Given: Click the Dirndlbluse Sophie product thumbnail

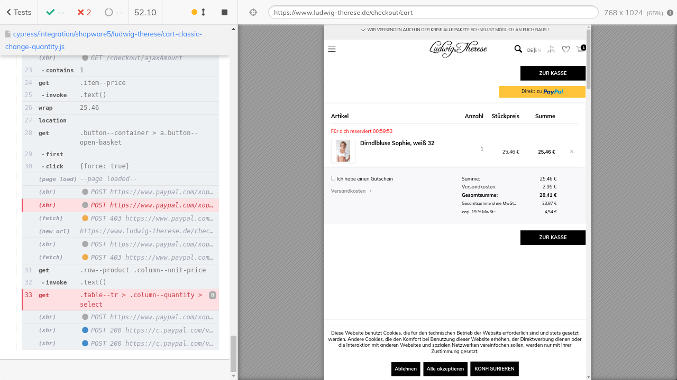Looking at the screenshot, I should point(343,151).
